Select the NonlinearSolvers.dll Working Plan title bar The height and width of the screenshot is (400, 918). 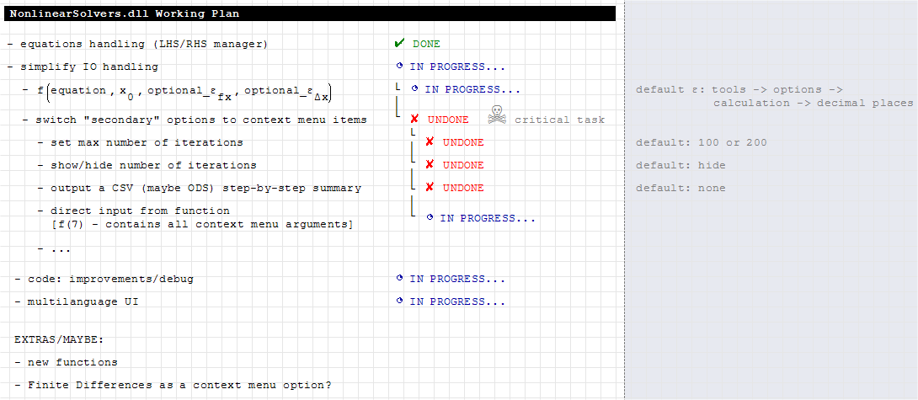(312, 13)
